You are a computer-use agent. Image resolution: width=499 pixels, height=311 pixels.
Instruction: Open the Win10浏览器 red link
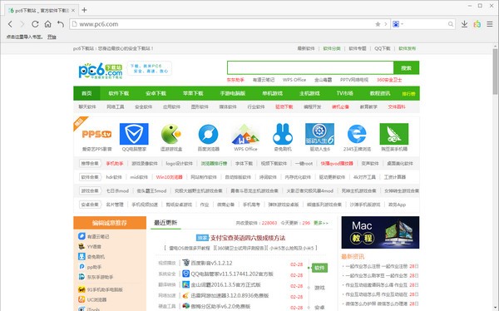(170, 177)
